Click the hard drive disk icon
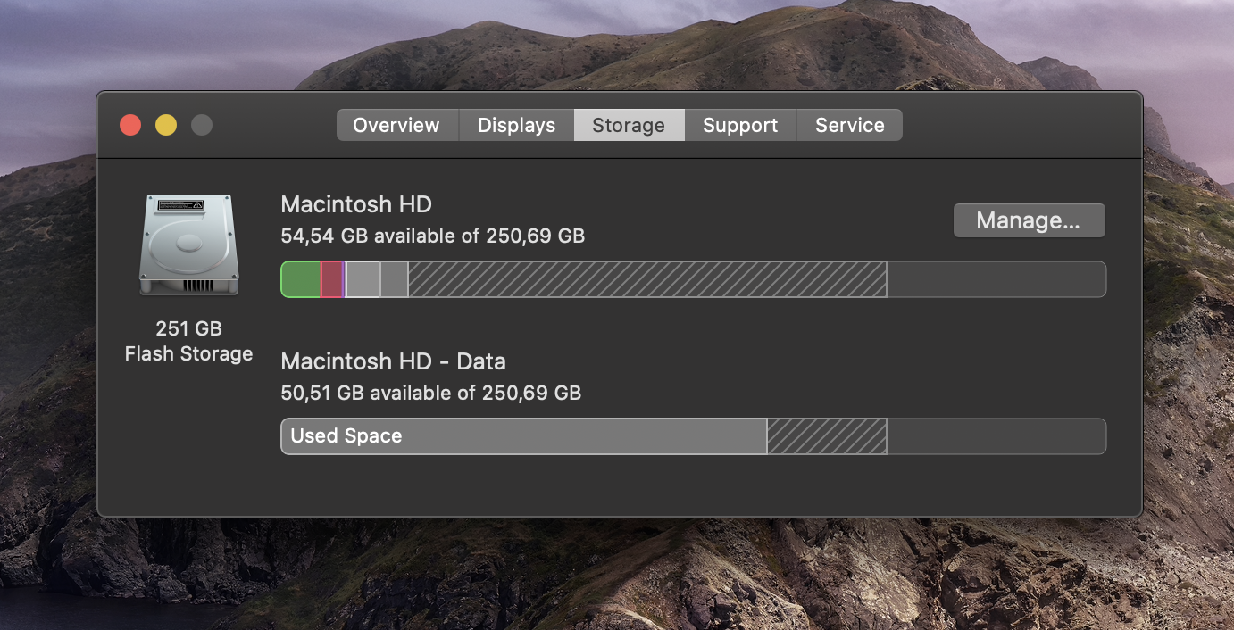Image resolution: width=1234 pixels, height=630 pixels. 189,245
